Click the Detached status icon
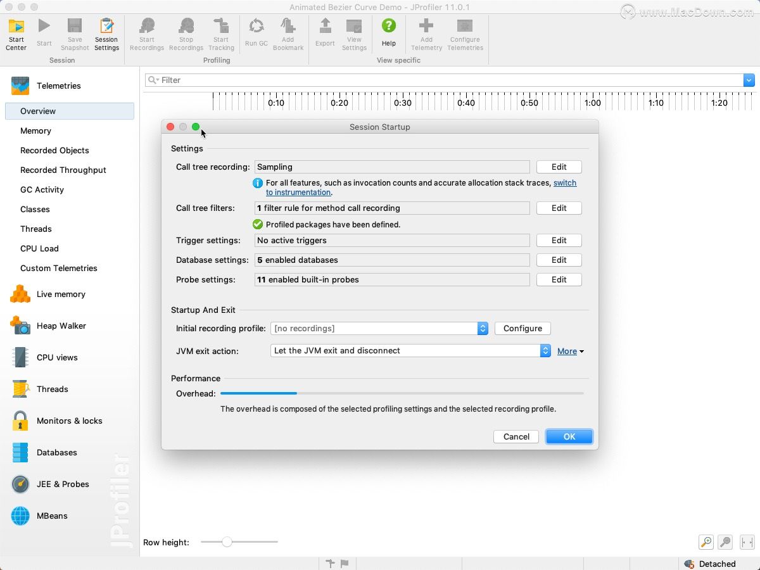 tap(689, 564)
